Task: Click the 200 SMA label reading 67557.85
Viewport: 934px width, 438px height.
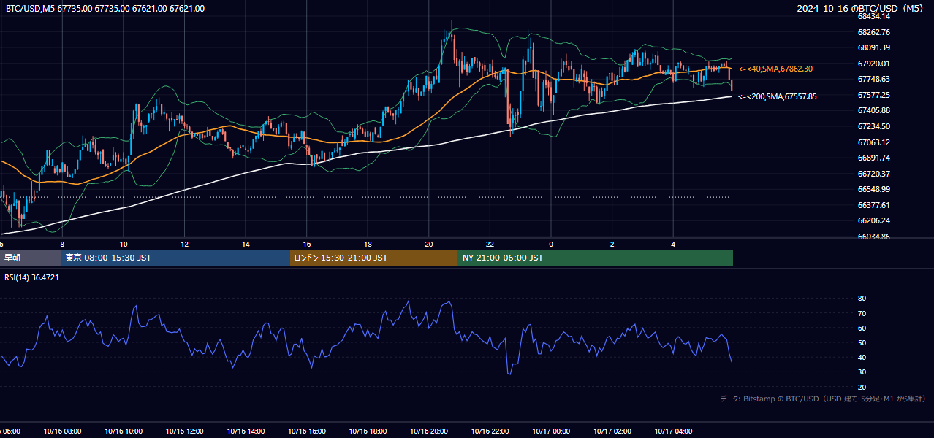Action: (778, 96)
